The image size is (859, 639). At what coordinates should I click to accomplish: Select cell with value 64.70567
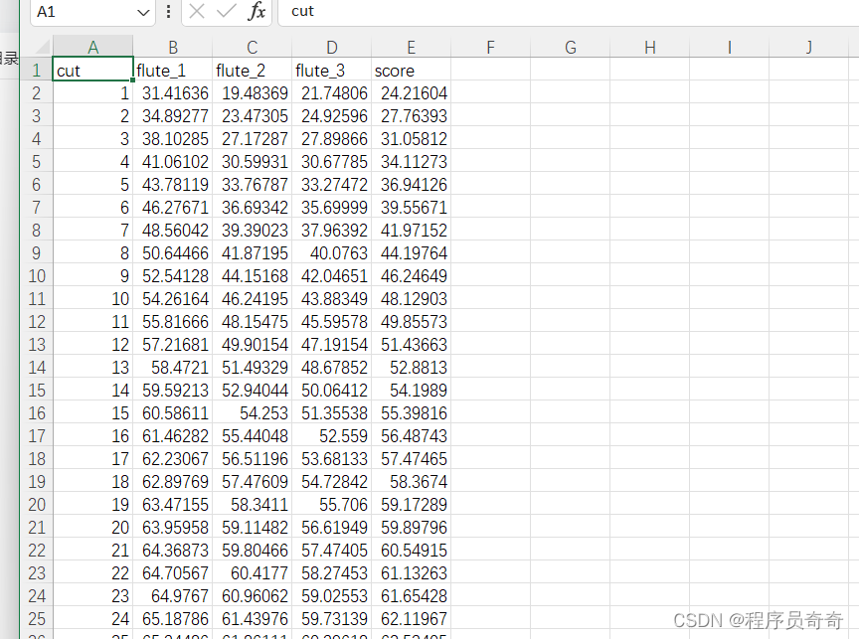point(173,572)
